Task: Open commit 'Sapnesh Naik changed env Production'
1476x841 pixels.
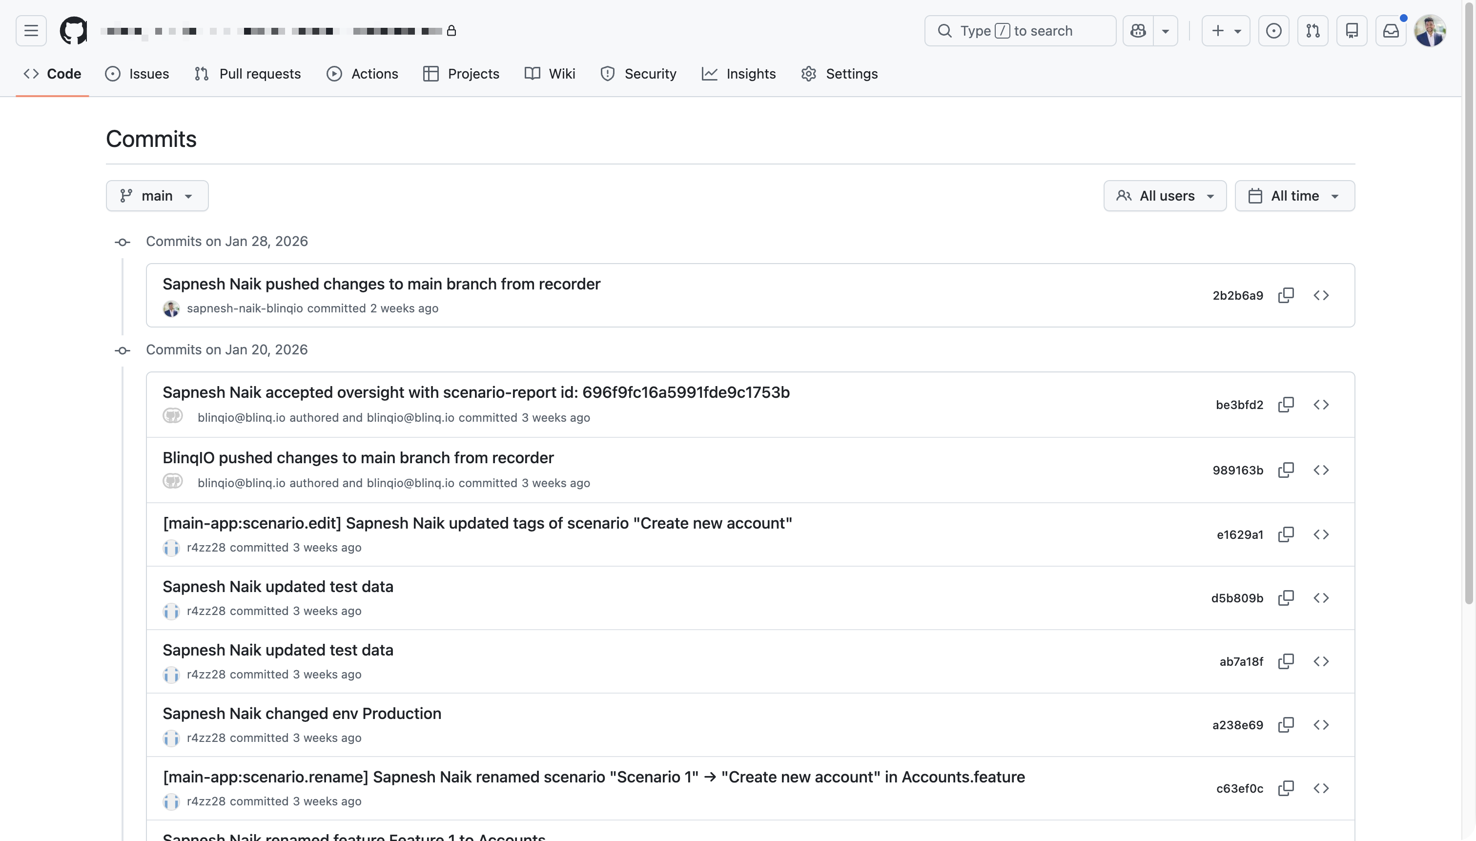Action: (302, 713)
